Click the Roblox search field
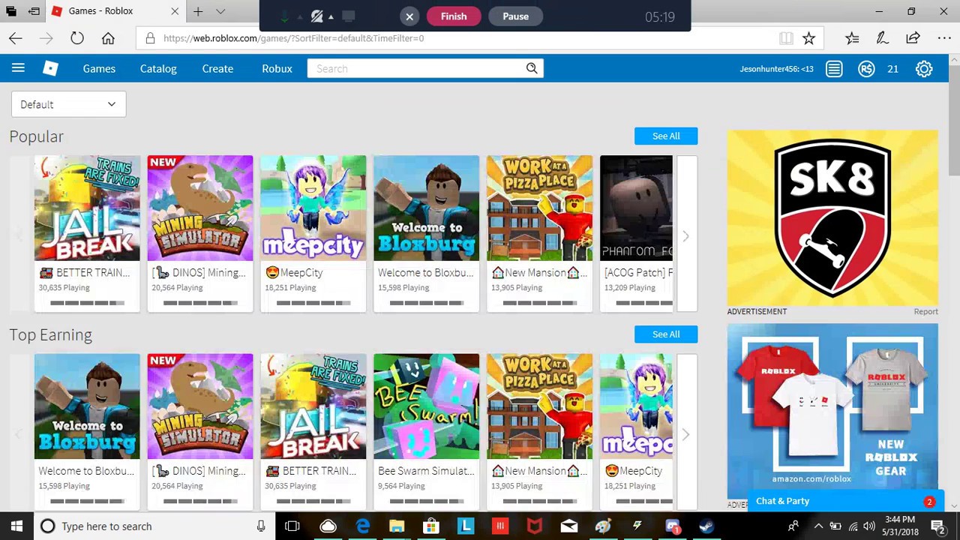960x540 pixels. (x=416, y=68)
